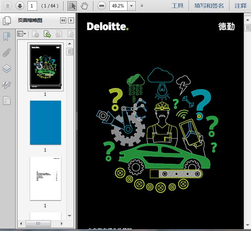251x231 pixels.
Task: Open the Bookmarks panel in sidebar
Action: point(7,37)
